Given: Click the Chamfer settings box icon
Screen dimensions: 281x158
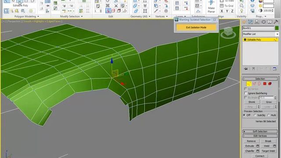Looking at the screenshot, I should point(258,151).
